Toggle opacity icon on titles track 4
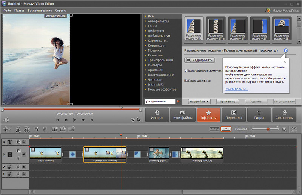 (18, 142)
